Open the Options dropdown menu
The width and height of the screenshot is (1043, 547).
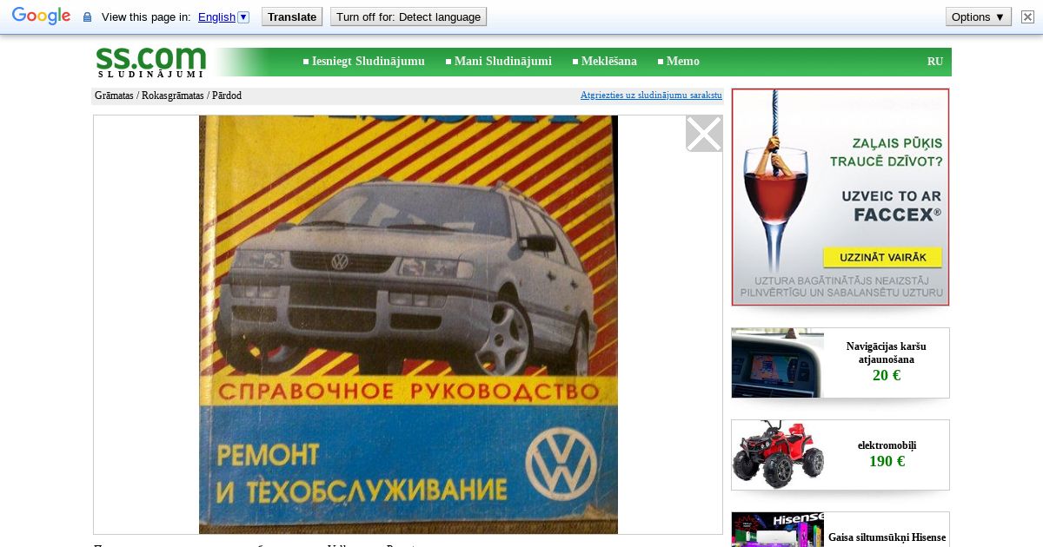coord(979,17)
